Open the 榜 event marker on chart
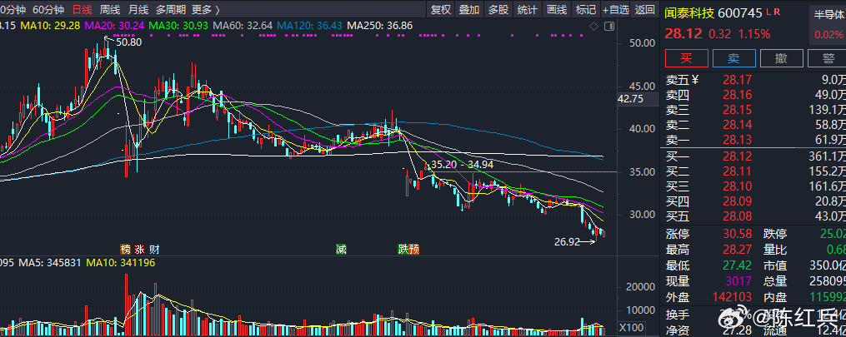 coord(125,250)
